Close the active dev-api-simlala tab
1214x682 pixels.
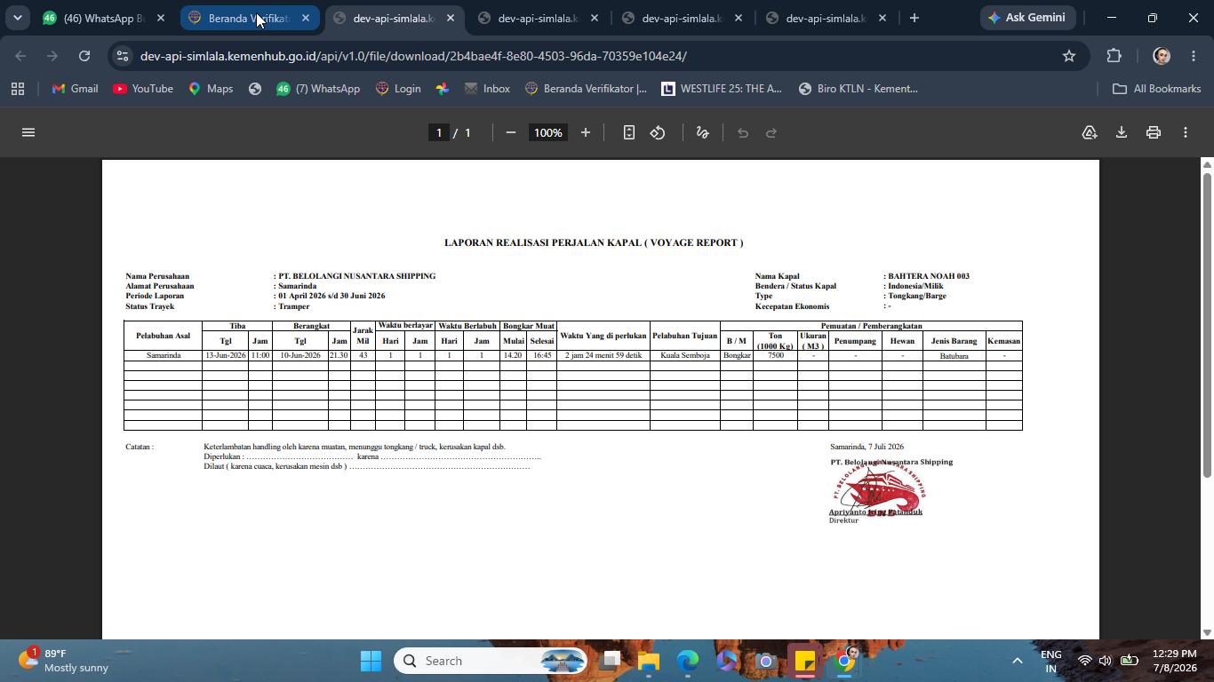(x=451, y=18)
